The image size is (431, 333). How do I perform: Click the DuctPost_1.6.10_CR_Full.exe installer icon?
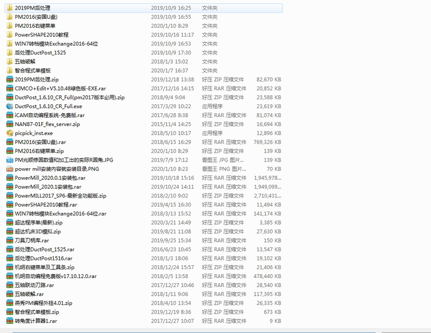9,106
